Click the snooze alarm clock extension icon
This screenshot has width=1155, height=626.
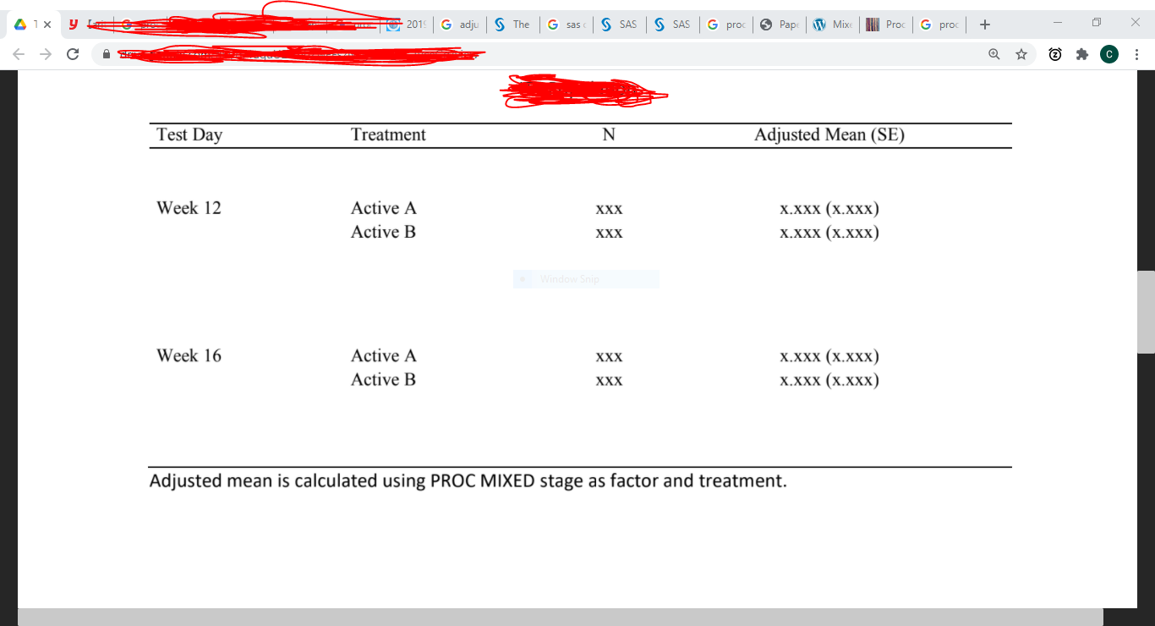1054,53
